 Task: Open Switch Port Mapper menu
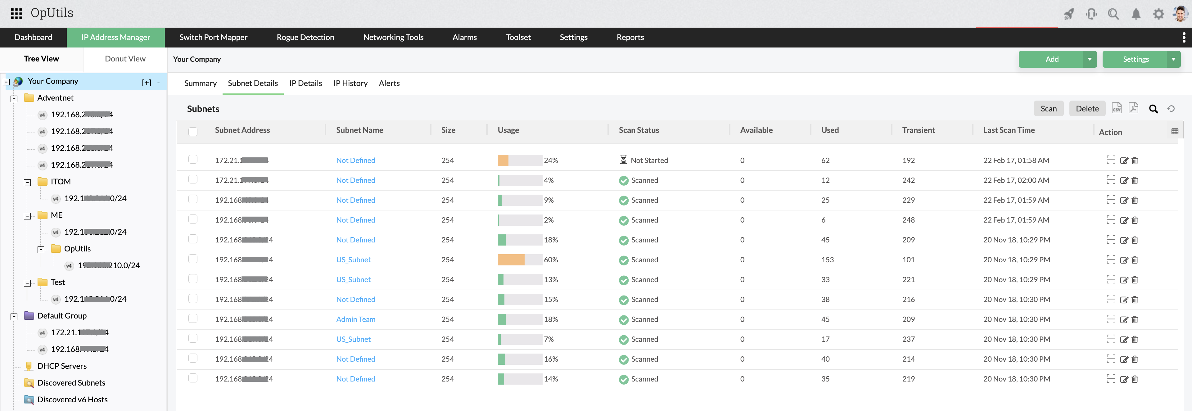coord(213,38)
